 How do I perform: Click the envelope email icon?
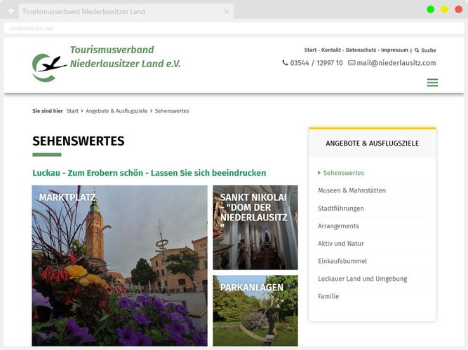coord(352,63)
